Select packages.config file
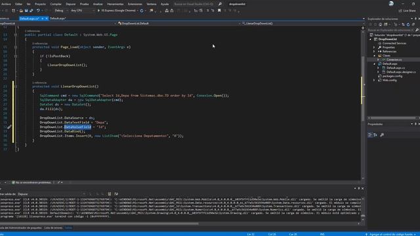Screen dimensions: 420x236 point(392,76)
